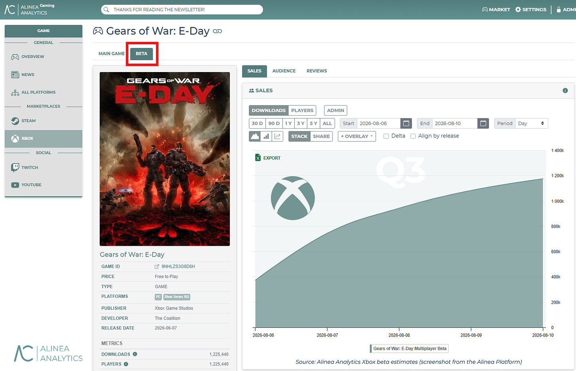
Task: Open the End date calendar picker
Action: click(x=483, y=124)
